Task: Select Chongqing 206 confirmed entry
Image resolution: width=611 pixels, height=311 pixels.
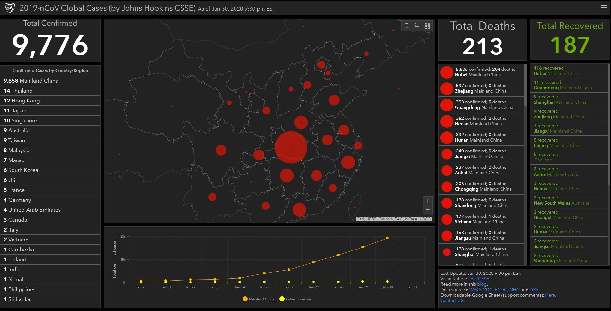Action: 481,186
